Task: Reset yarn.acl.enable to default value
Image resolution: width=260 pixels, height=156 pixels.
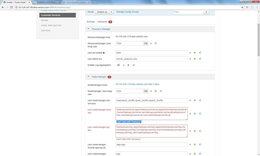Action: 200,53
